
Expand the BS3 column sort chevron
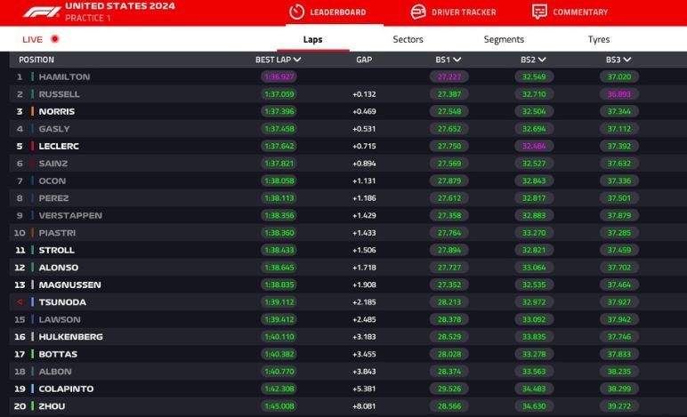[627, 60]
